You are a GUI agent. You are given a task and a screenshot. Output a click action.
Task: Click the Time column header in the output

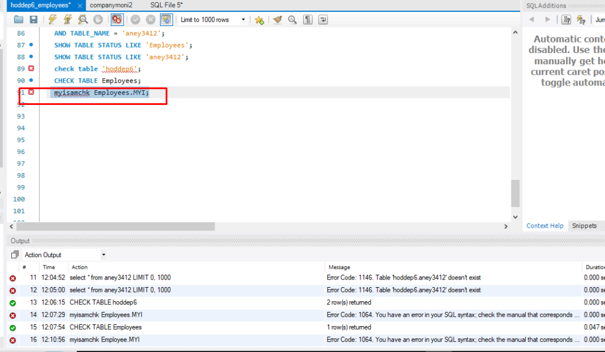(x=48, y=267)
